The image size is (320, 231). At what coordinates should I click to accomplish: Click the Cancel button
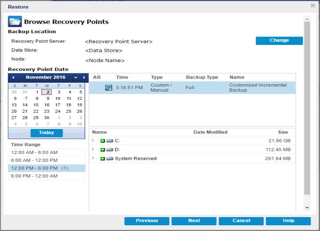pos(241,221)
